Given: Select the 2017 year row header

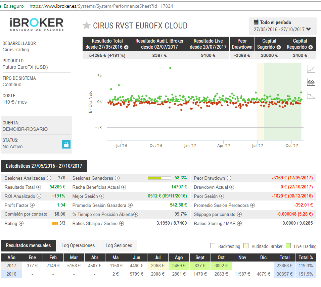Looking at the screenshot, I should pyautogui.click(x=11, y=266).
